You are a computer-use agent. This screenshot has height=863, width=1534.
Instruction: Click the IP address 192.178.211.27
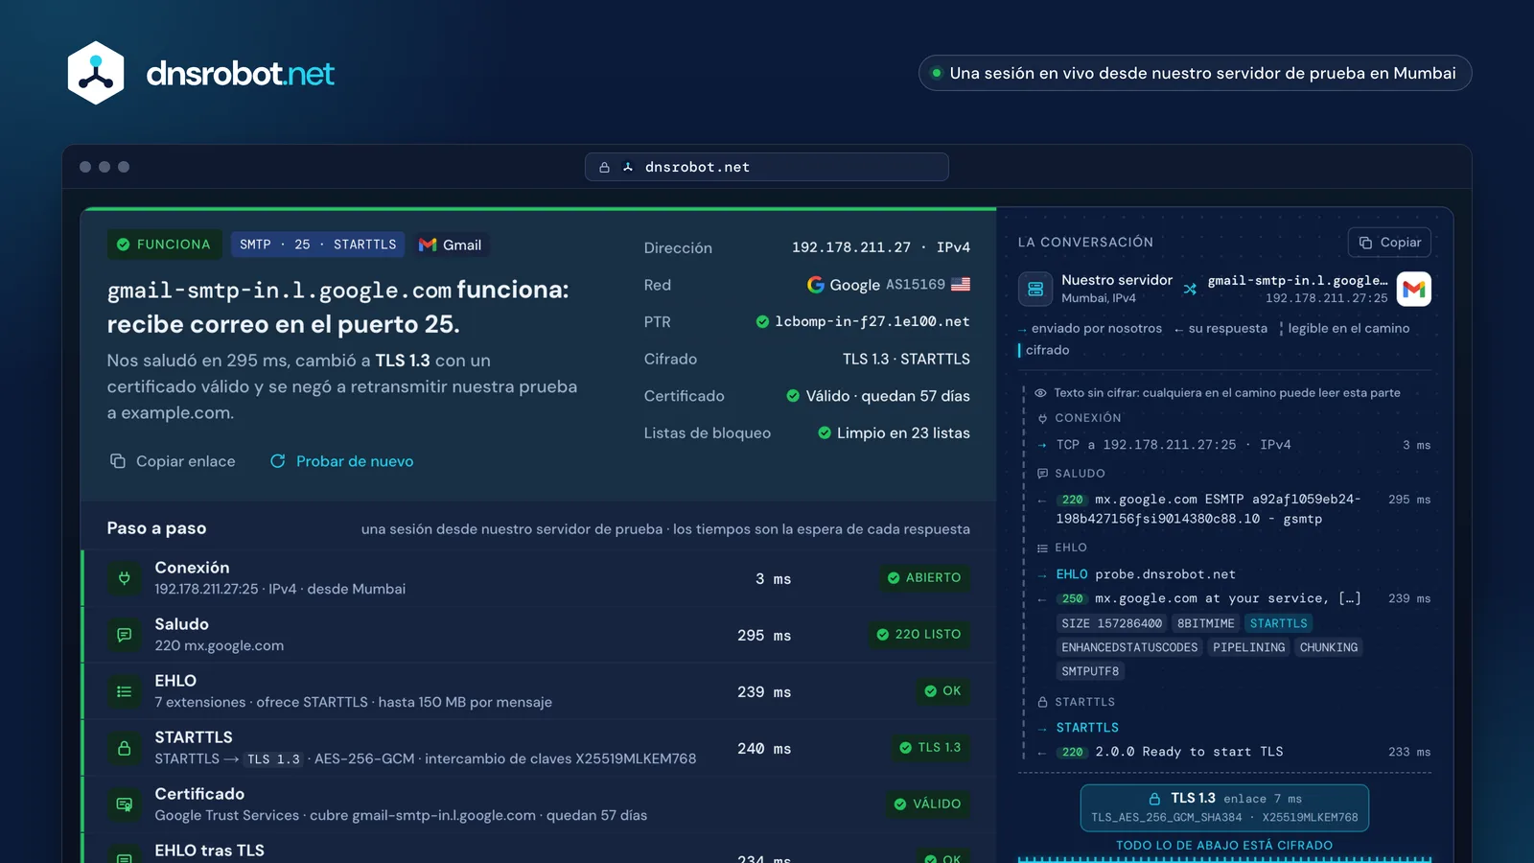(x=851, y=247)
